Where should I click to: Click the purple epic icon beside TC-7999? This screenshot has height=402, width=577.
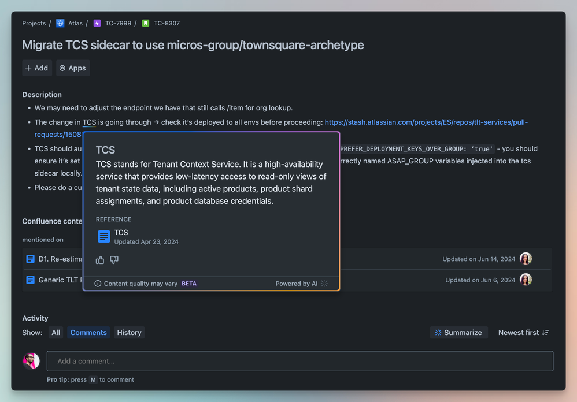[x=97, y=23]
